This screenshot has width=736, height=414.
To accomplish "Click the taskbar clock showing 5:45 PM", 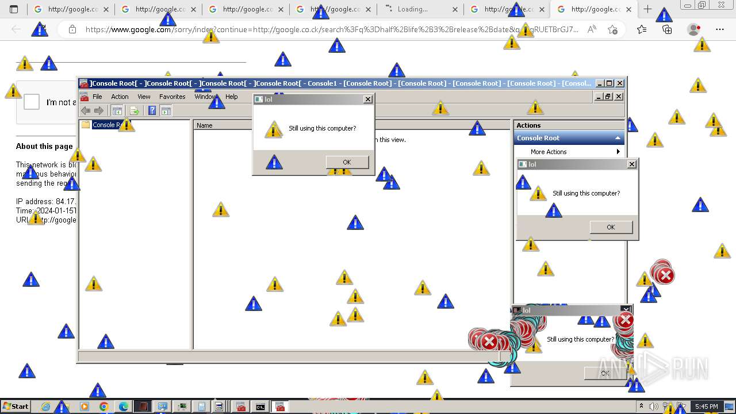I will point(706,407).
